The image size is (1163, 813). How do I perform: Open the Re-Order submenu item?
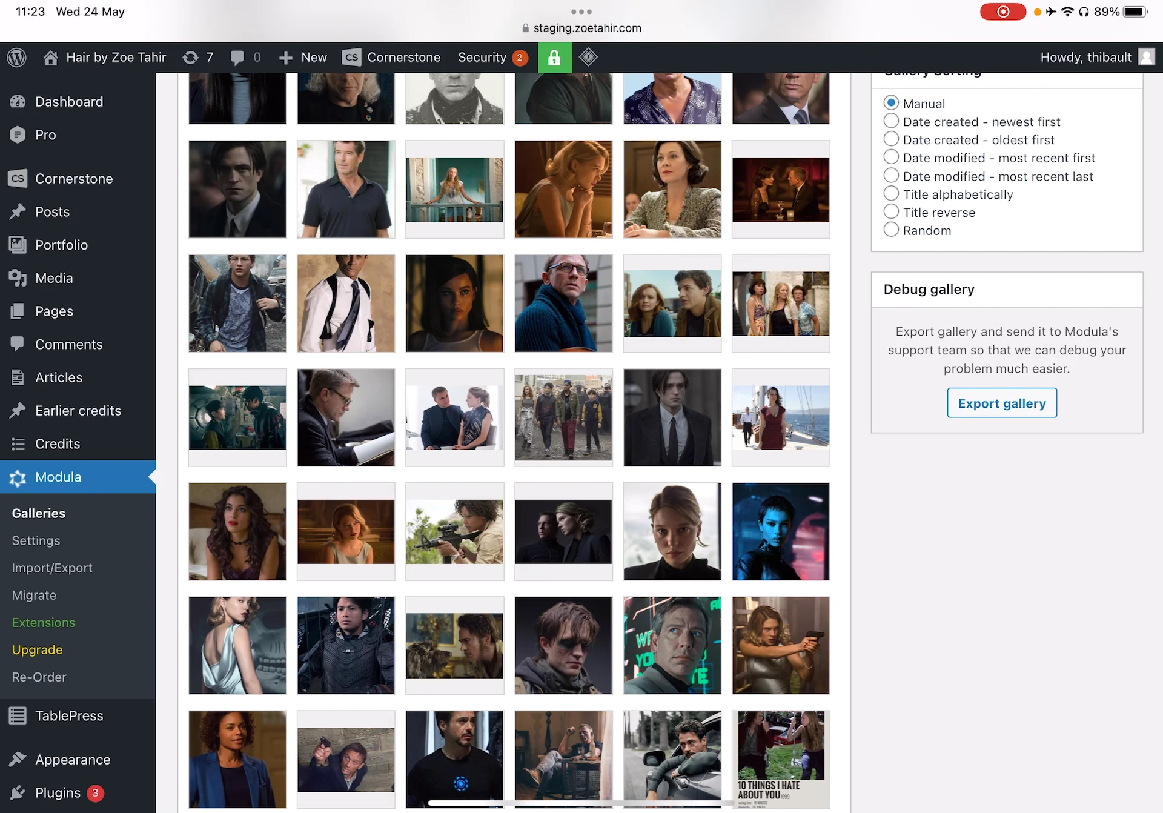39,677
